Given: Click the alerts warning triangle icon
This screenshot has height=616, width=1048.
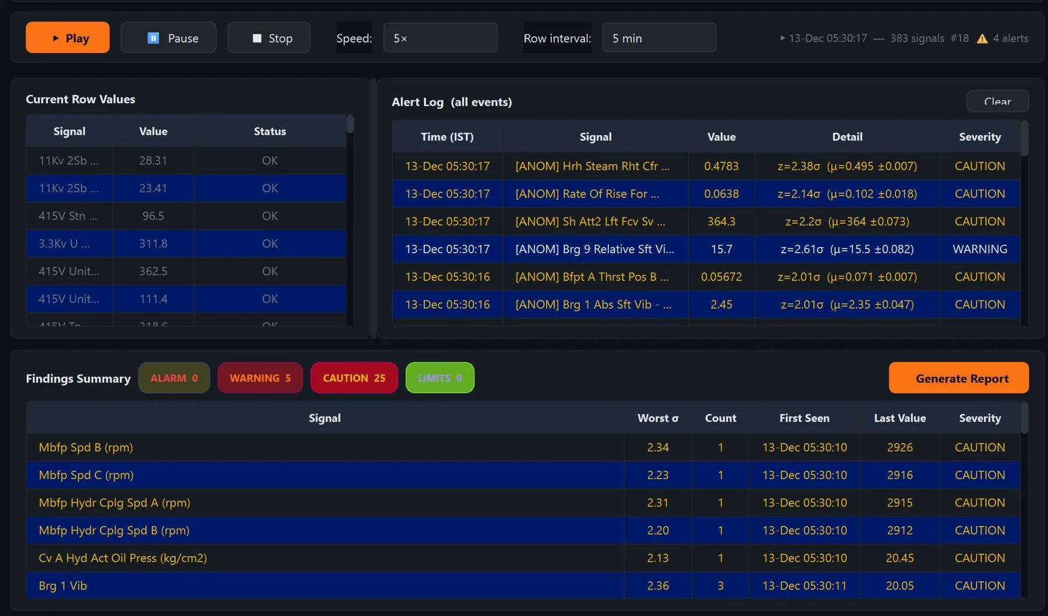Looking at the screenshot, I should (x=982, y=38).
